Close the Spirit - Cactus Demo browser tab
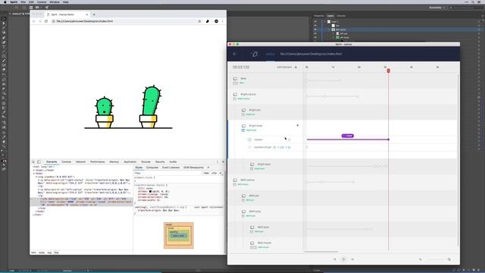 [86, 14]
